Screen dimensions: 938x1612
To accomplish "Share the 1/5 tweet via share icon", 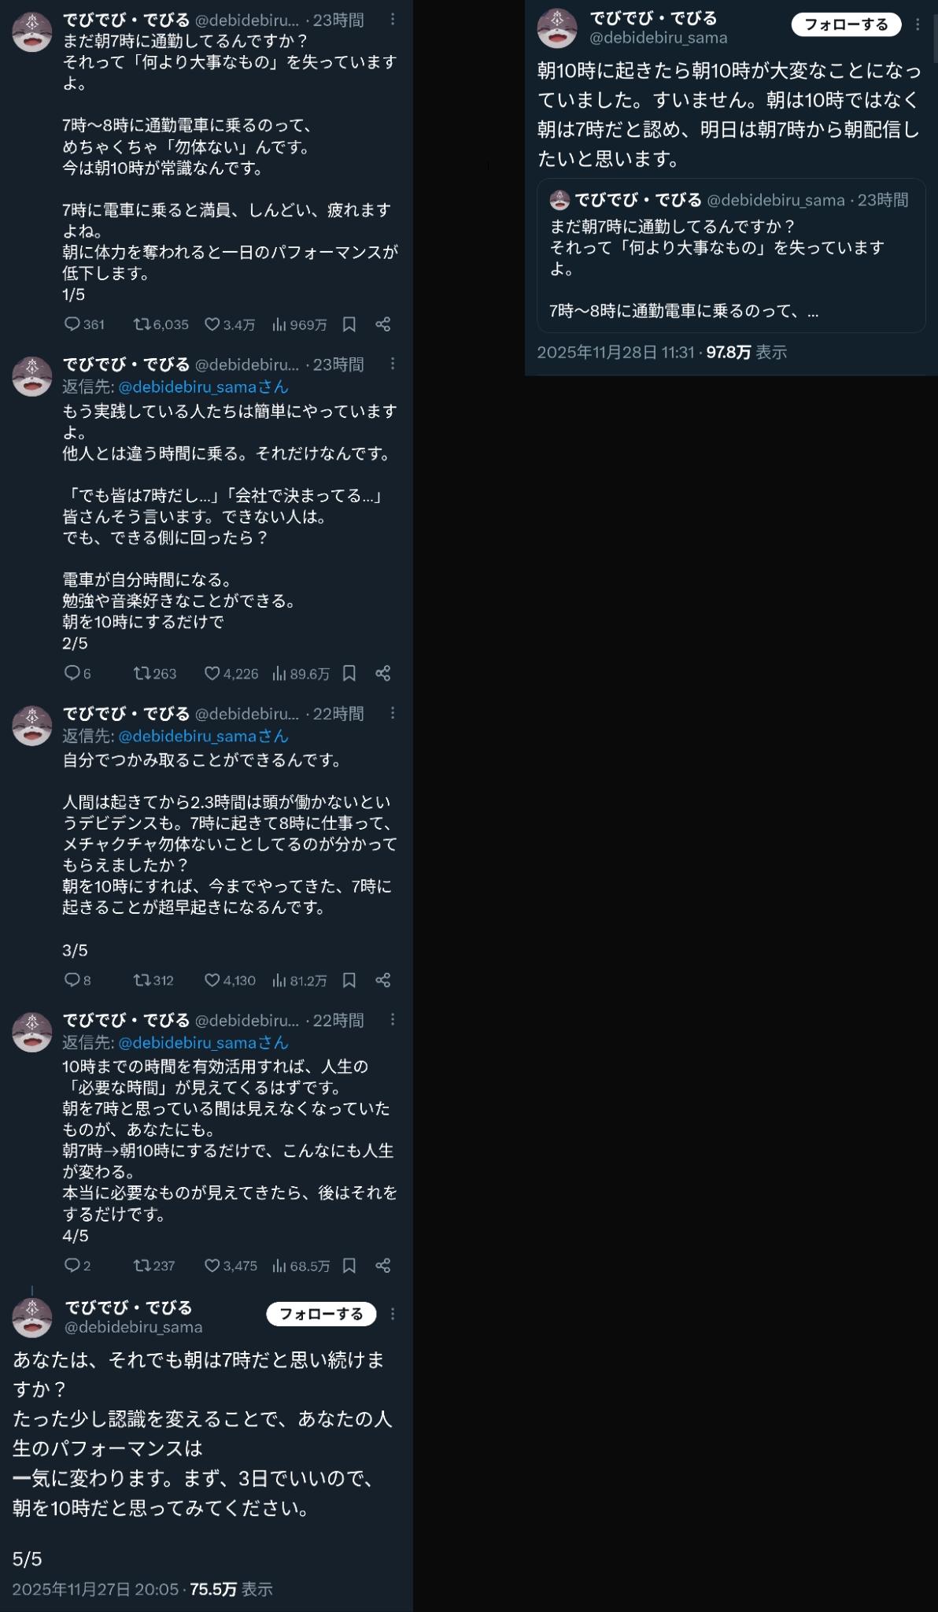I will click(x=383, y=324).
